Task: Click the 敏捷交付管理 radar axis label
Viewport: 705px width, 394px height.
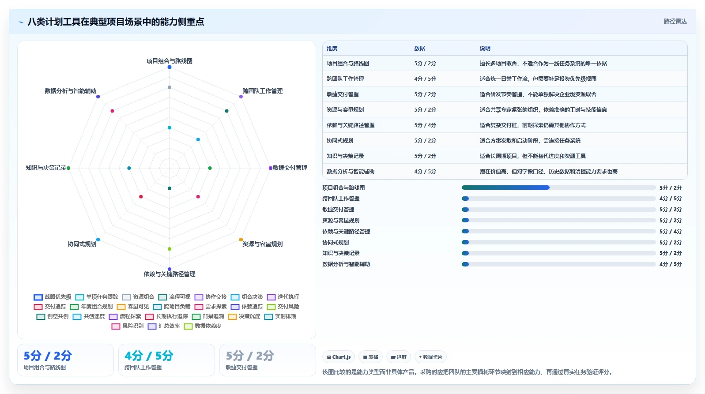Action: pos(290,168)
